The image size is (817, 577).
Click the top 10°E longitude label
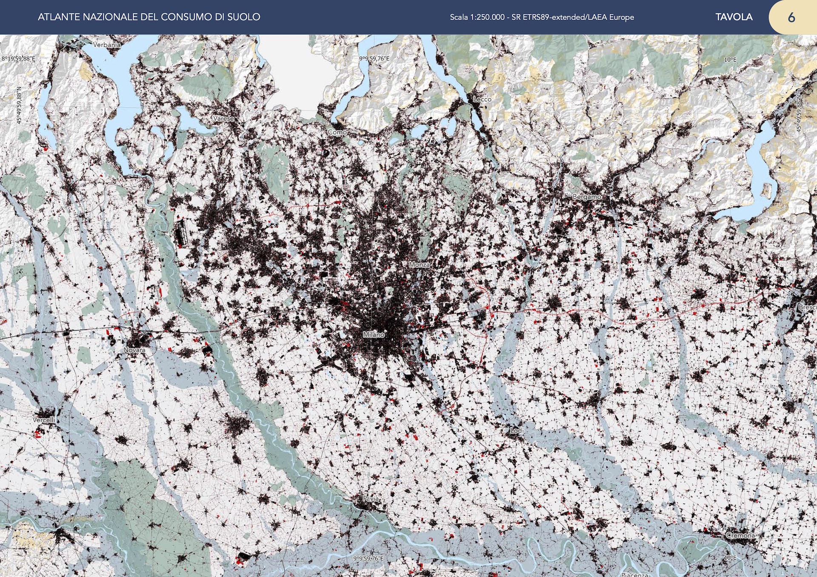[x=730, y=60]
